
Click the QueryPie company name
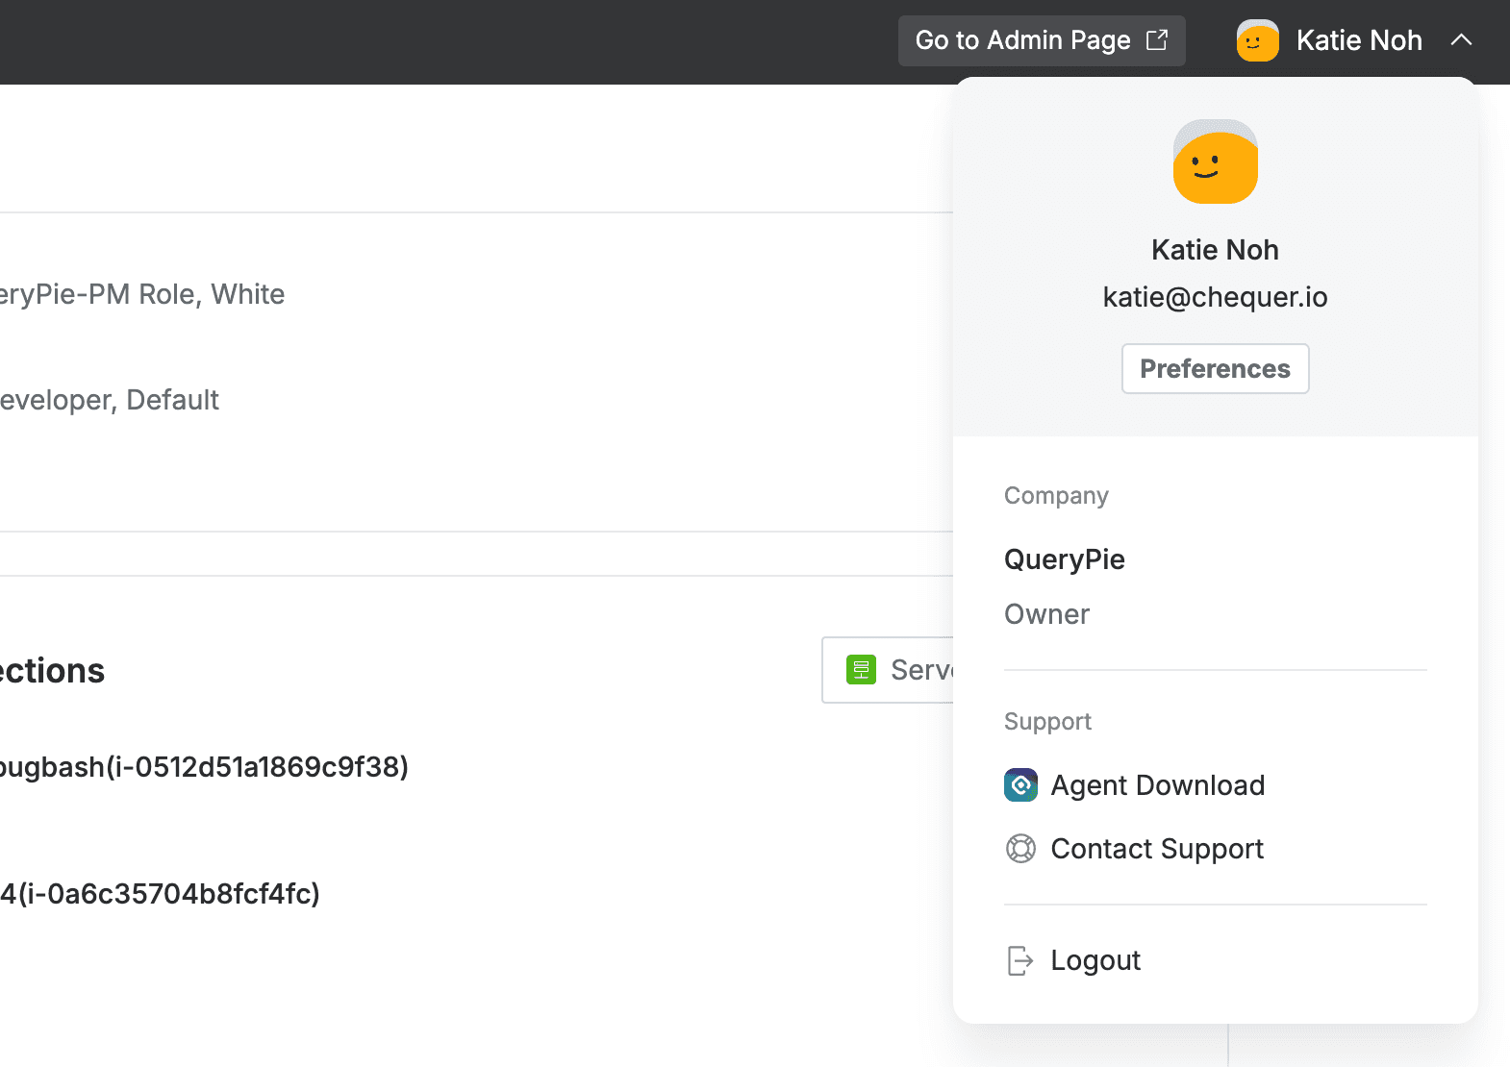click(x=1064, y=559)
